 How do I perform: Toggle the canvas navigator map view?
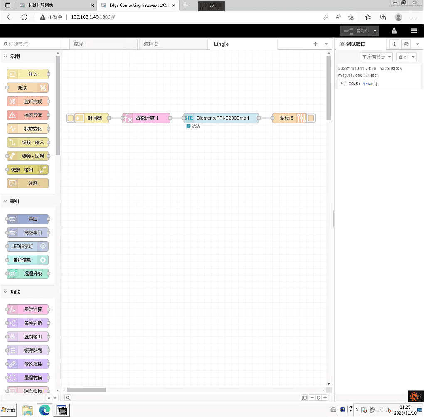(x=304, y=397)
